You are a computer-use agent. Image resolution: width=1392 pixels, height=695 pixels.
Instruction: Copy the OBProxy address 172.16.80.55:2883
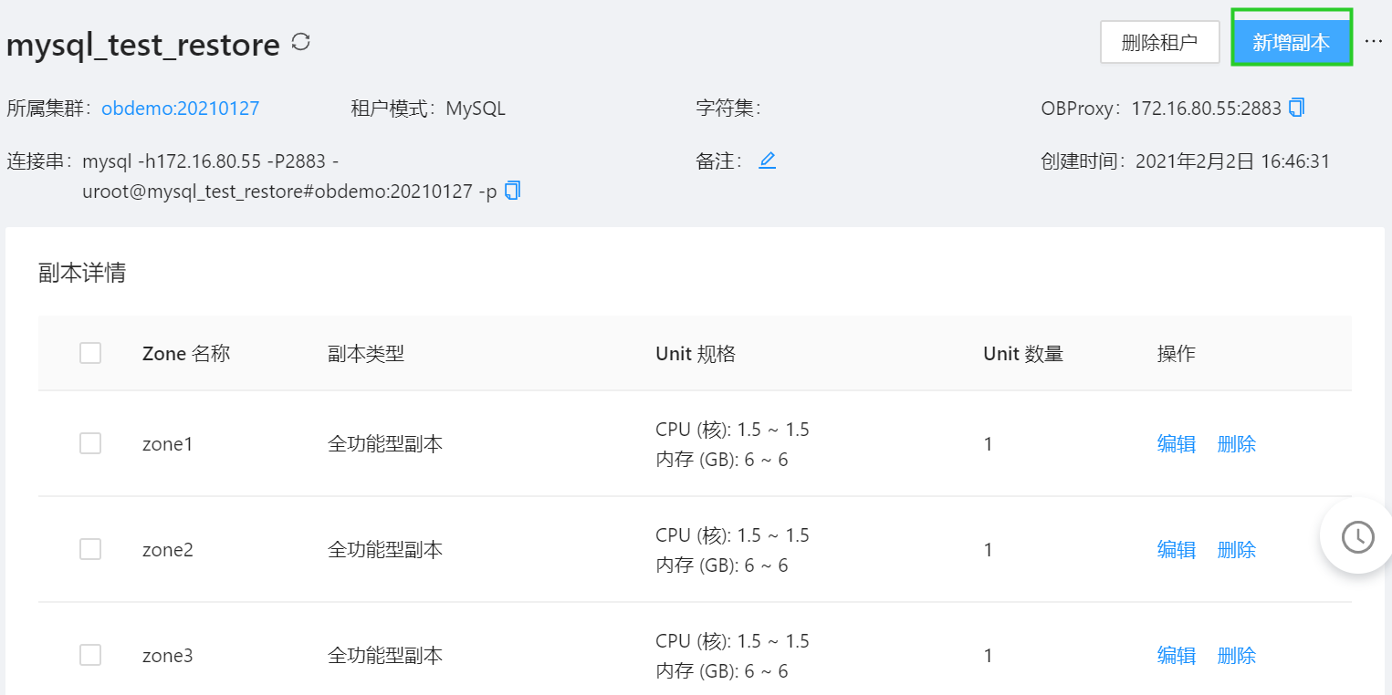click(x=1297, y=107)
